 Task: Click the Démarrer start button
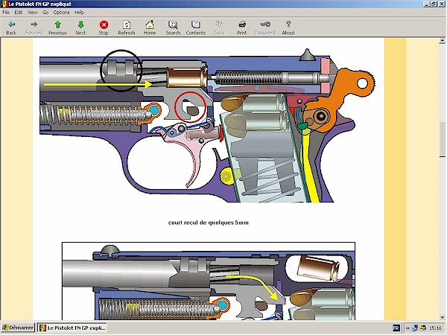(x=18, y=328)
